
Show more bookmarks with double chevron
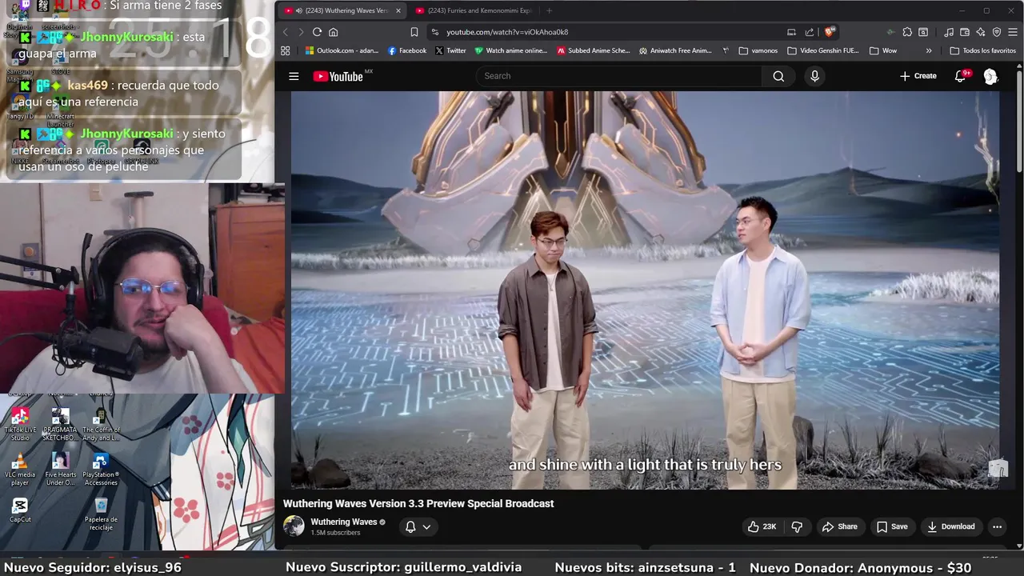point(928,50)
